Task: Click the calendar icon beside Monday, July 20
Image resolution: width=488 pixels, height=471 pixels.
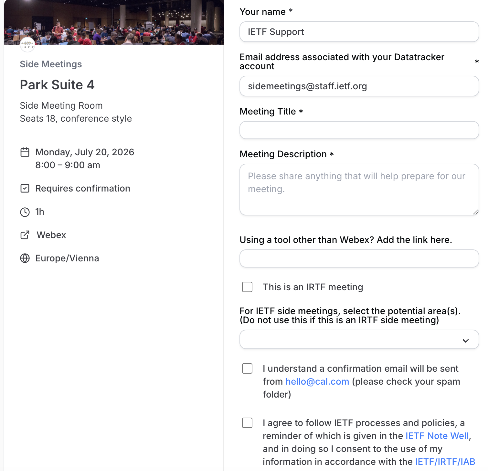Action: point(25,152)
